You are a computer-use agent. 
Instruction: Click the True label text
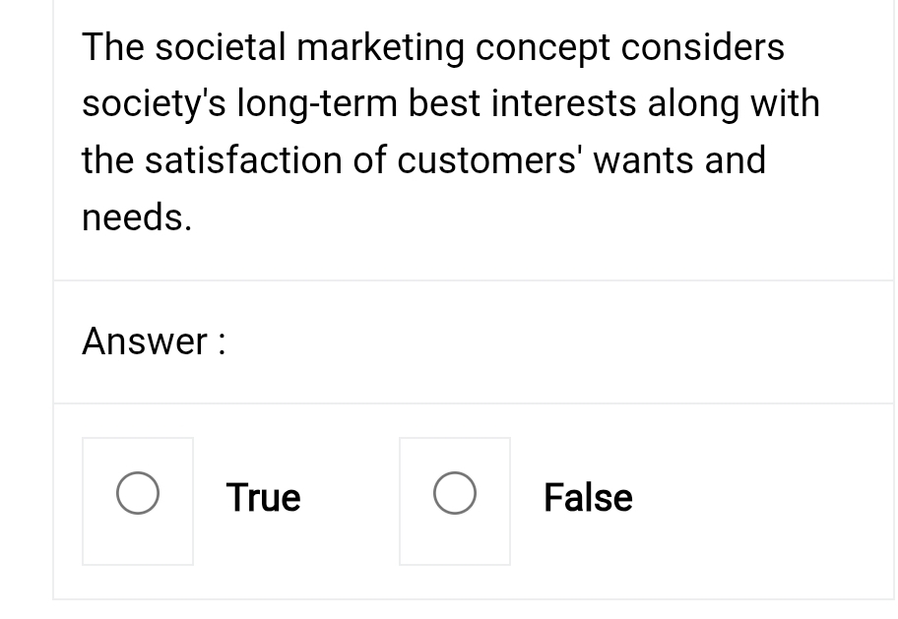[262, 497]
